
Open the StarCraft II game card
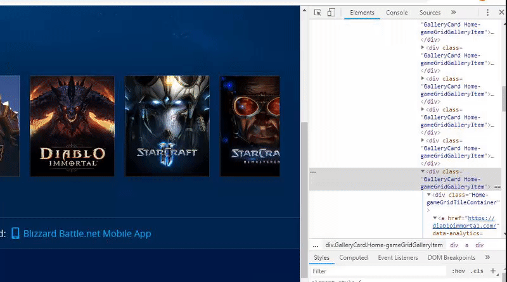167,126
